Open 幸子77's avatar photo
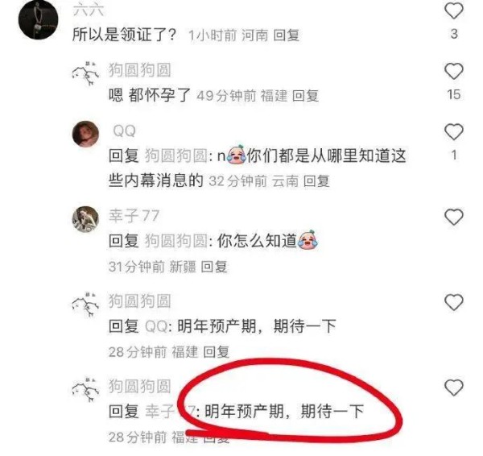Viewport: 483px width, 456px height. click(85, 219)
